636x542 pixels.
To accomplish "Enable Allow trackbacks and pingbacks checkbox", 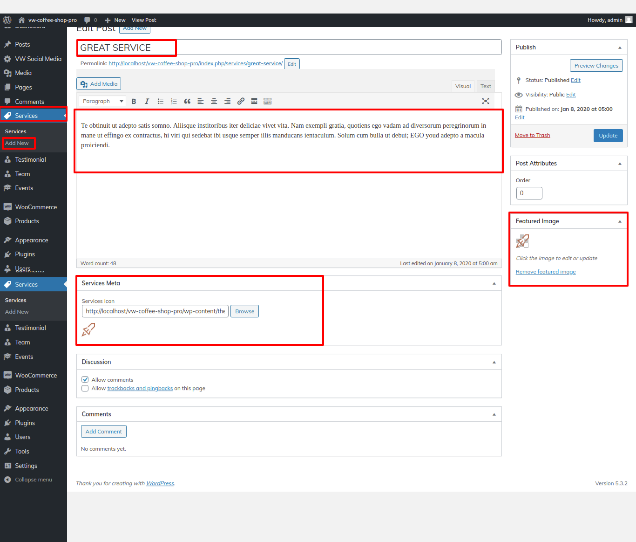I will click(85, 388).
